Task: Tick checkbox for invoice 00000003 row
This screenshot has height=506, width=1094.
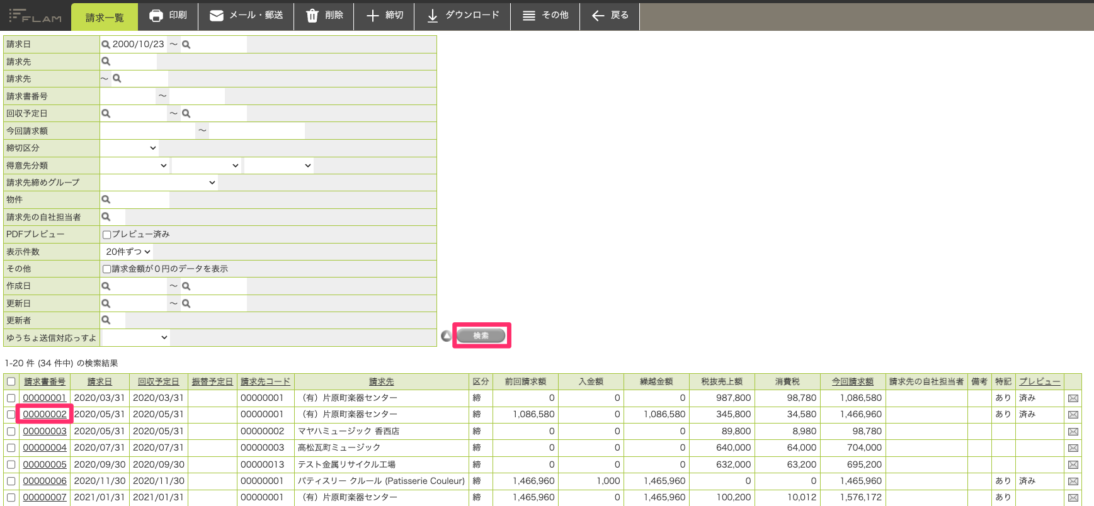Action: 11,431
